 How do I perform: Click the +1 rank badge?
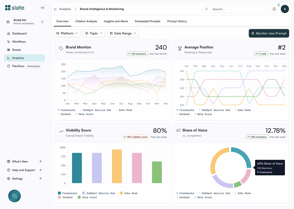click(x=261, y=54)
